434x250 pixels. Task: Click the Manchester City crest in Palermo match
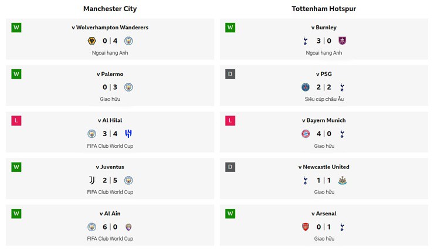click(128, 87)
